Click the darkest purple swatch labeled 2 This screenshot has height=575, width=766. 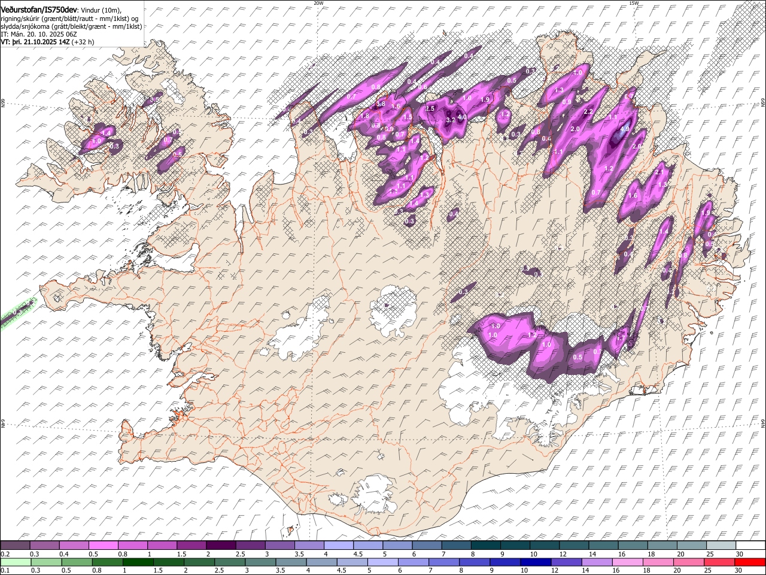coord(220,546)
